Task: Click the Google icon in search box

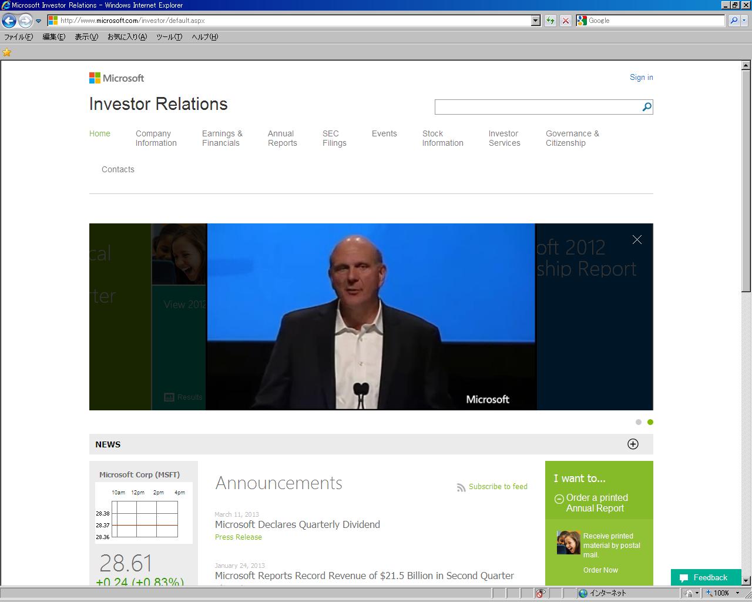Action: (x=582, y=21)
